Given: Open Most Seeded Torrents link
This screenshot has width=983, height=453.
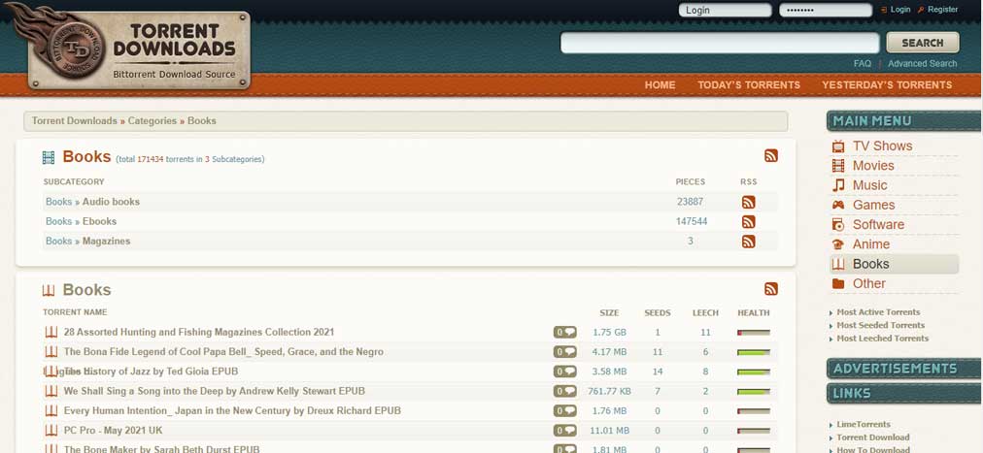Looking at the screenshot, I should pos(880,325).
